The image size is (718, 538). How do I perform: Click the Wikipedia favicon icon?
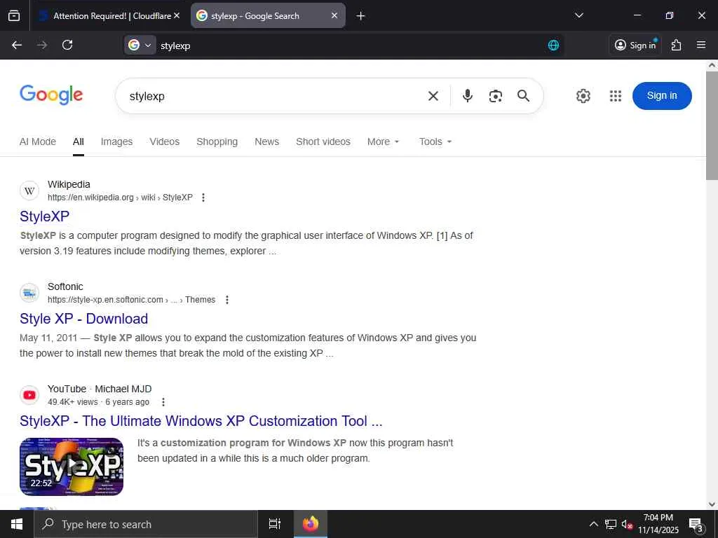[x=29, y=191]
